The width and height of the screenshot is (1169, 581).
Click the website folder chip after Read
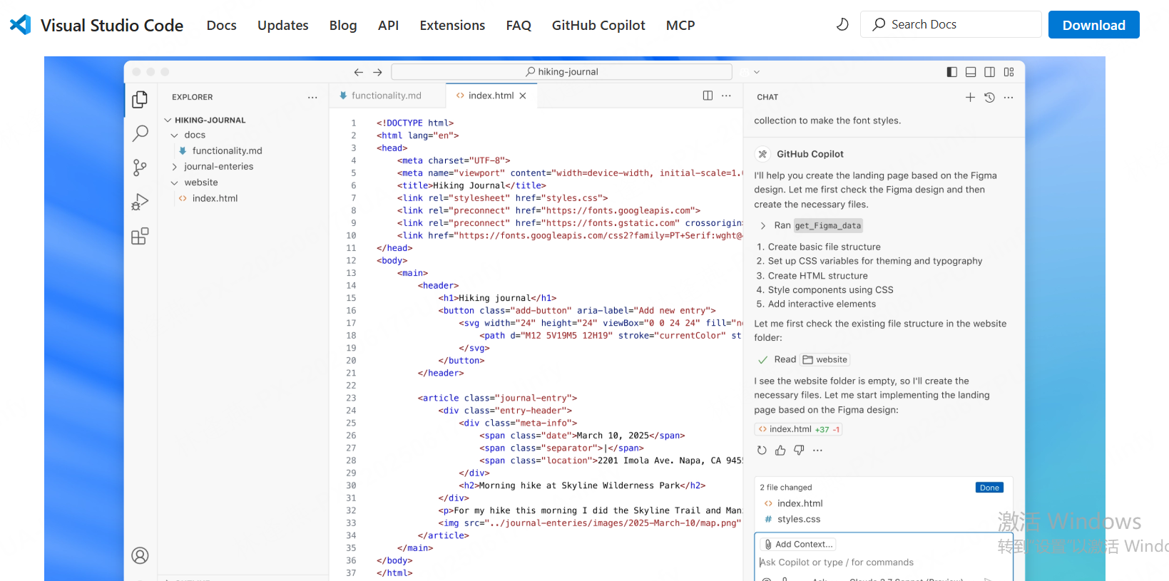click(825, 360)
